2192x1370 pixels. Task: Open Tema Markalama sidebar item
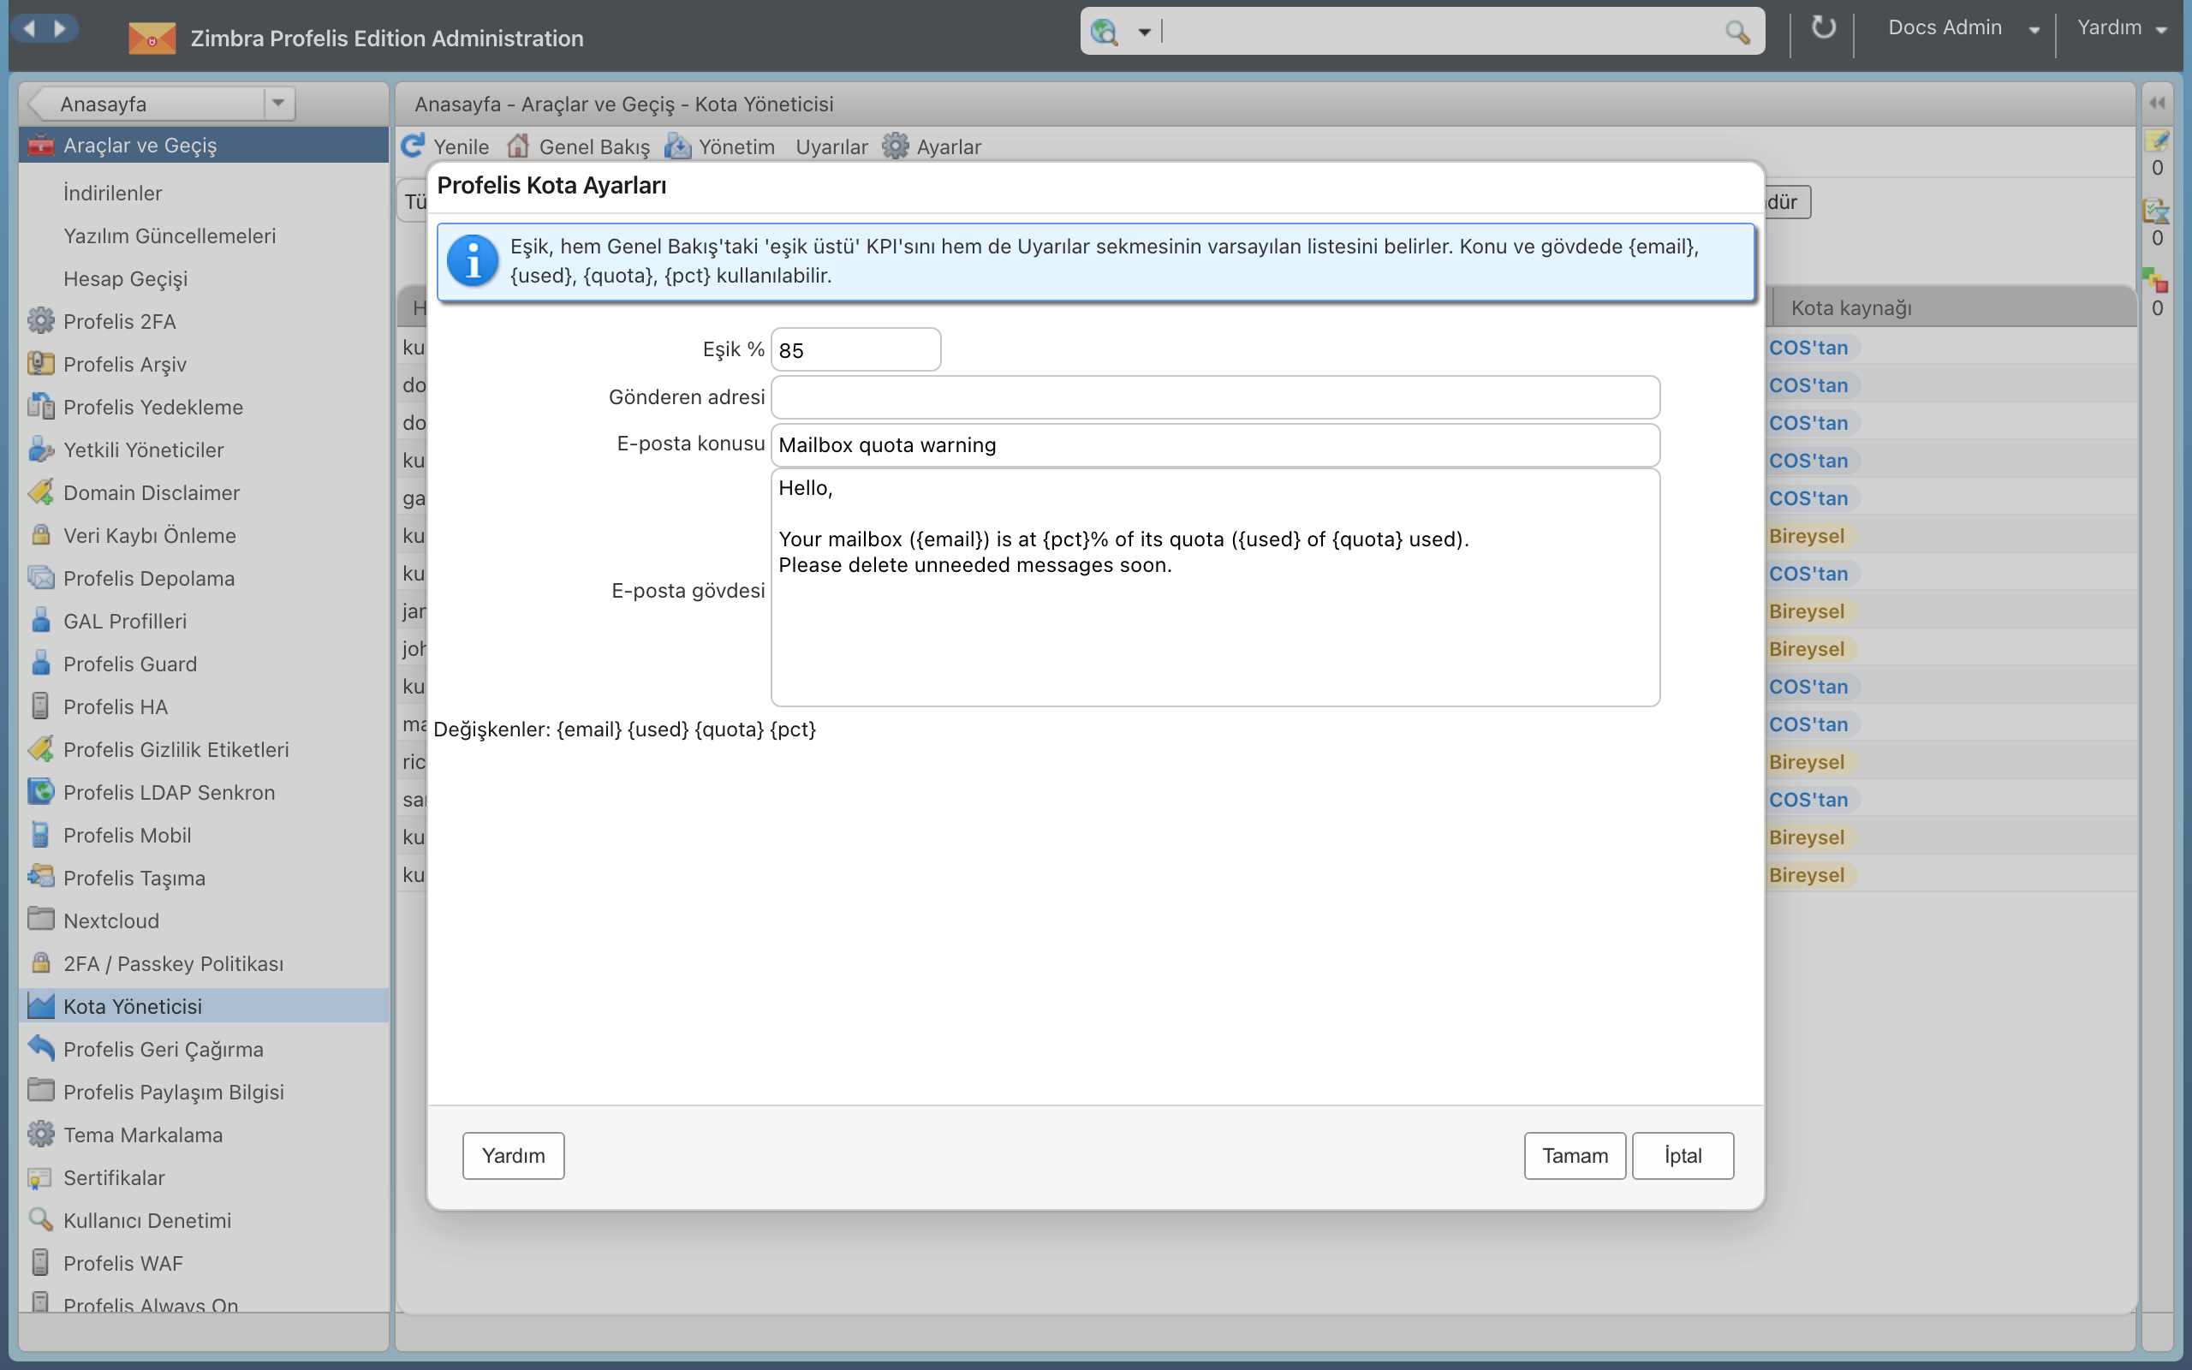205,1135
